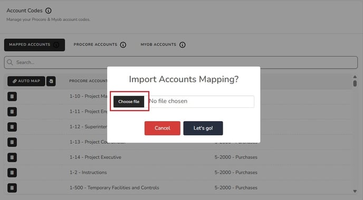The width and height of the screenshot is (363, 200).
Task: Select the 1-14 - Project Executive text
Action: pos(95,157)
